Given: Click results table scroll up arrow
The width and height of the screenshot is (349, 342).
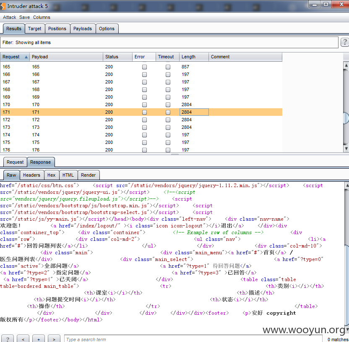Looking at the screenshot, I should [346, 65].
